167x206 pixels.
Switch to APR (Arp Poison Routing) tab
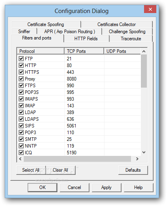point(70,32)
